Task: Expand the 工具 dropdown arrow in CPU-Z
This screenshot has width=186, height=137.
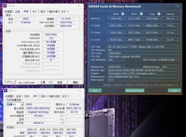Action: click(50, 82)
